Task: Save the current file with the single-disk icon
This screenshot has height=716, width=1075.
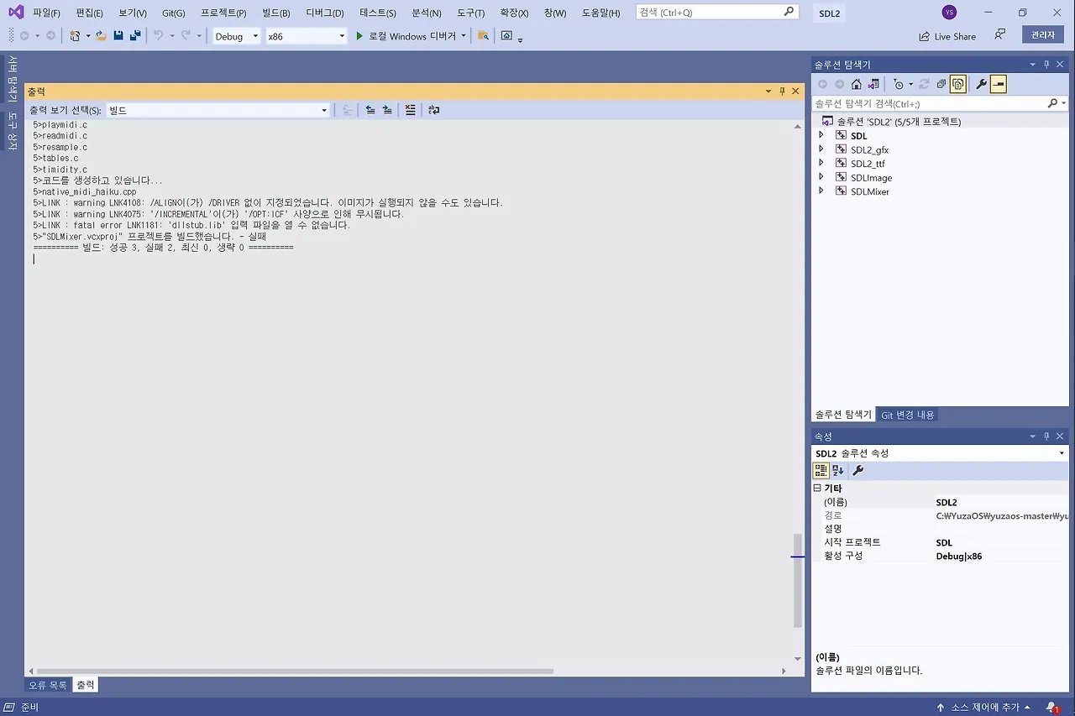Action: point(118,36)
